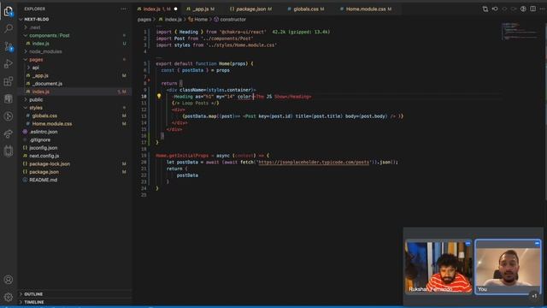Click the share-arrow activity bar icon
Viewport: 547px width, 308px height.
(9, 133)
